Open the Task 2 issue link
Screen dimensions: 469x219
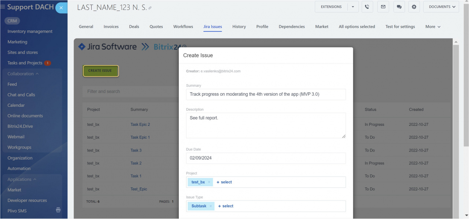tap(136, 163)
